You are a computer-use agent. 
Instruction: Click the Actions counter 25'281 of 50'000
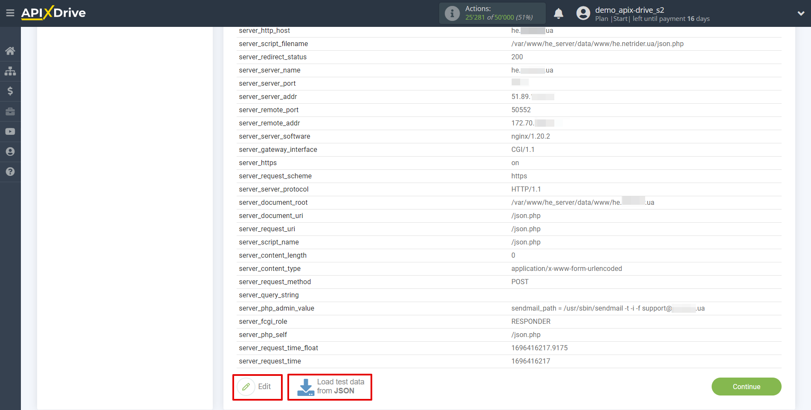point(499,17)
